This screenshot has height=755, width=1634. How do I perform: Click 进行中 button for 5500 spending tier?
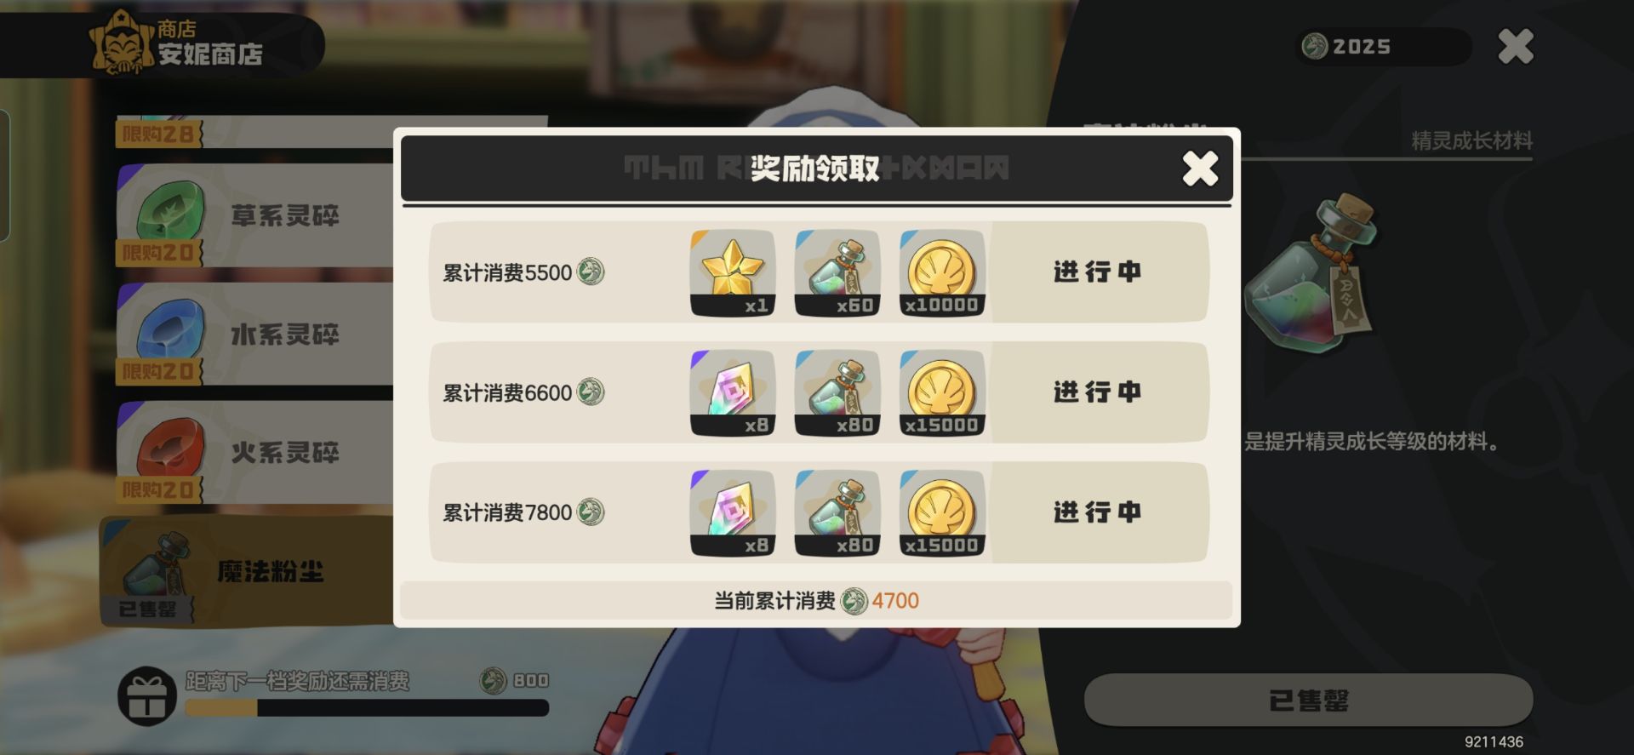1099,272
